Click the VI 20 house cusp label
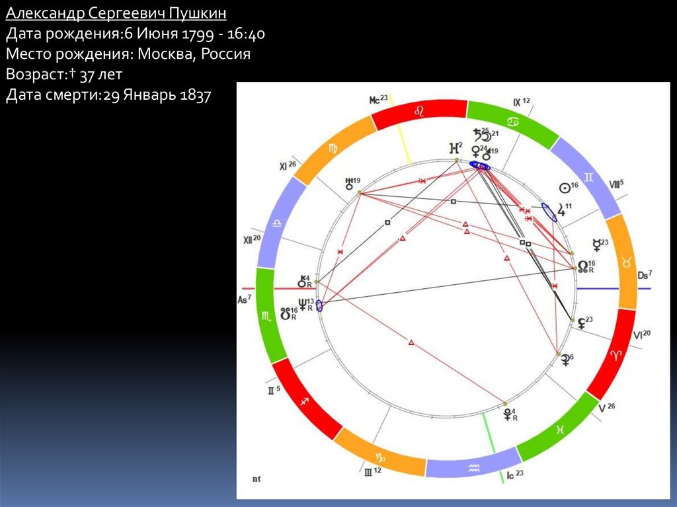 click(642, 334)
